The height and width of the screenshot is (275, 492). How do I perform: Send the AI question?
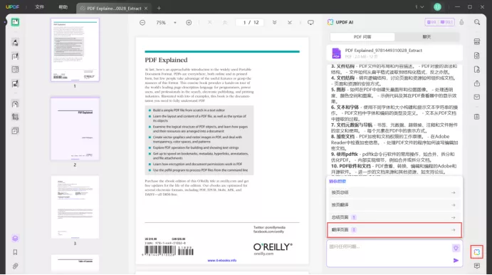click(x=456, y=260)
